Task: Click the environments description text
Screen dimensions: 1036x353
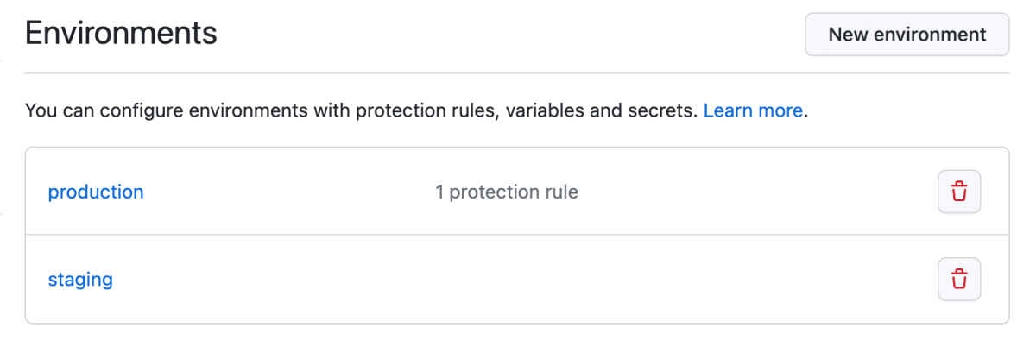Action: coord(362,110)
